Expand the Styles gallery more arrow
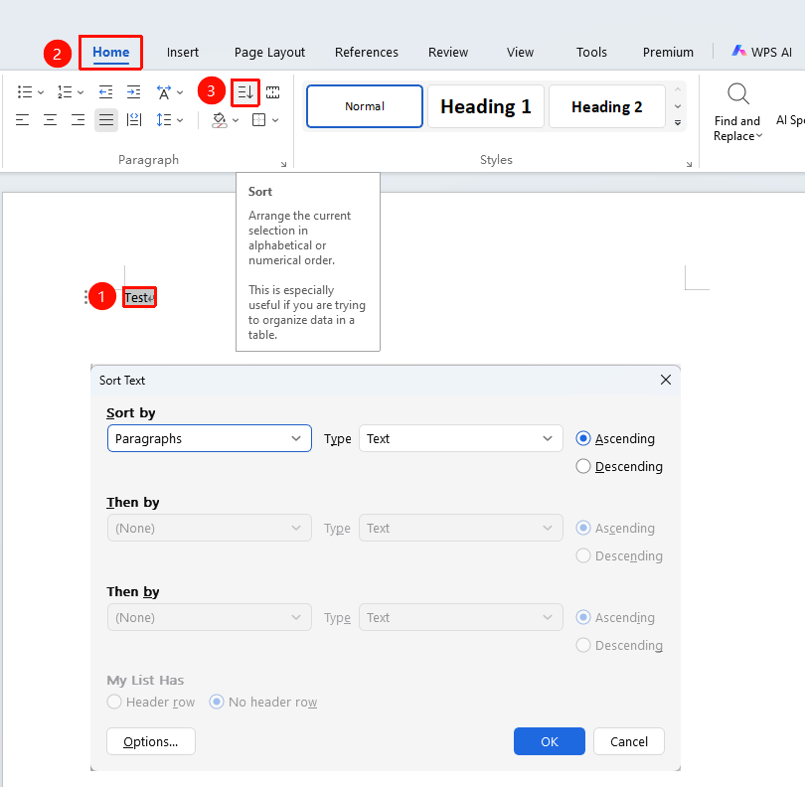This screenshot has height=787, width=805. click(678, 122)
